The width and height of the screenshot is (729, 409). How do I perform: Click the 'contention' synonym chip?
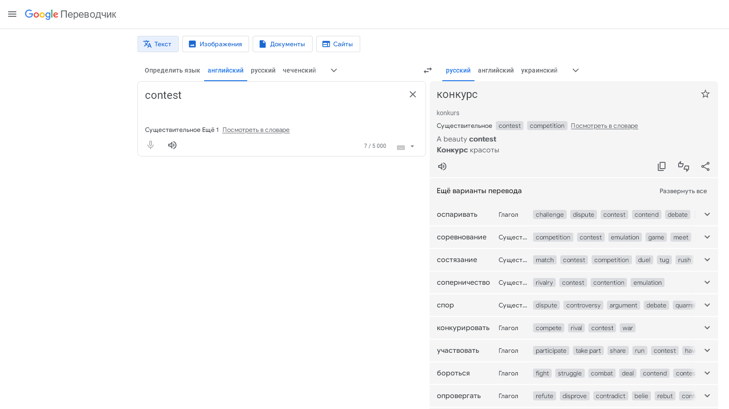pos(609,282)
